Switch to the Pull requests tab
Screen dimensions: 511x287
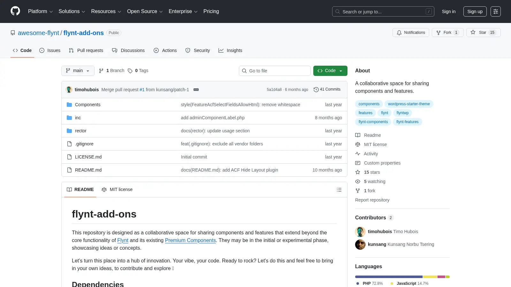[x=86, y=50]
